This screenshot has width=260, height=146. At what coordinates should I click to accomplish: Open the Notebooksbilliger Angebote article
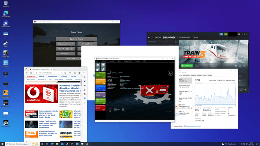(48, 133)
